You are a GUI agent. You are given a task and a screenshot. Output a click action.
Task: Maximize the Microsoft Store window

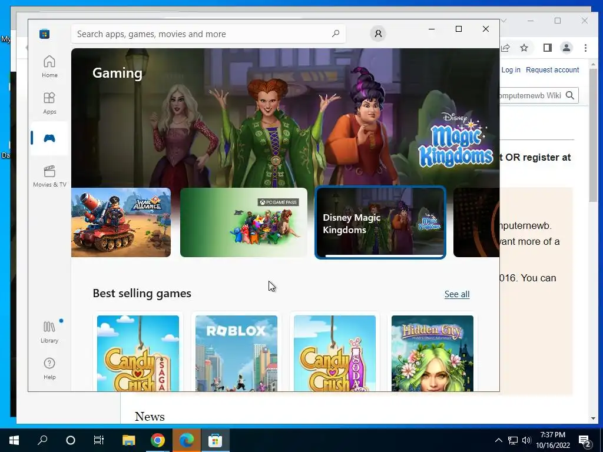pos(458,29)
